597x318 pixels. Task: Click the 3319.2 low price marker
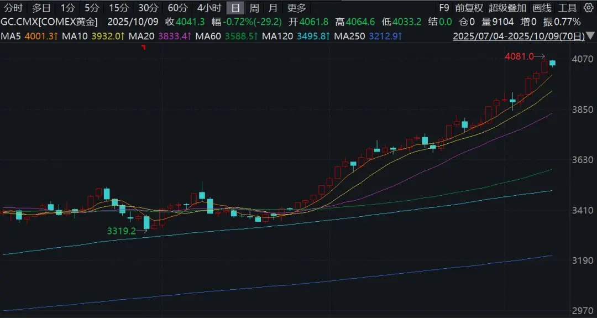tap(122, 231)
